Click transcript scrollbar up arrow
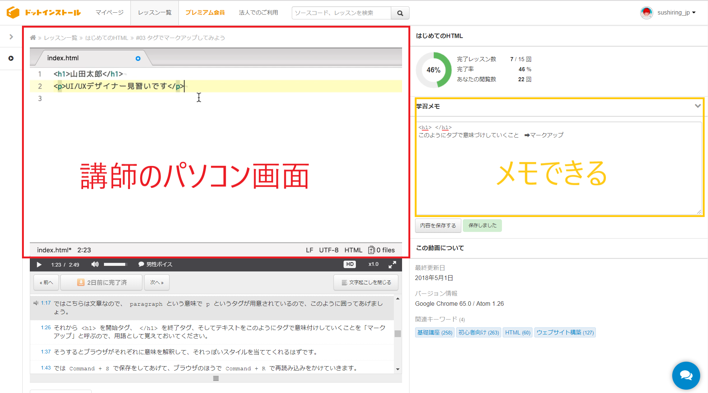This screenshot has height=393, width=708. [398, 299]
